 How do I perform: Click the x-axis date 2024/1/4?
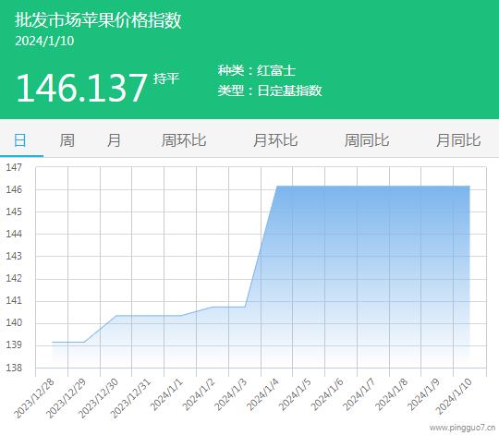point(262,395)
